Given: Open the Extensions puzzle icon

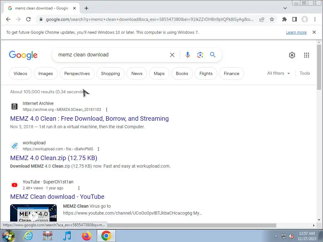Looking at the screenshot, I should point(285,19).
